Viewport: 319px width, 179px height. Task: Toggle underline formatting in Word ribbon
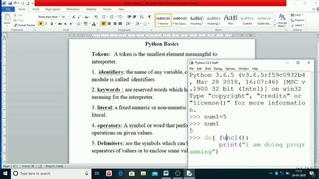52,24
